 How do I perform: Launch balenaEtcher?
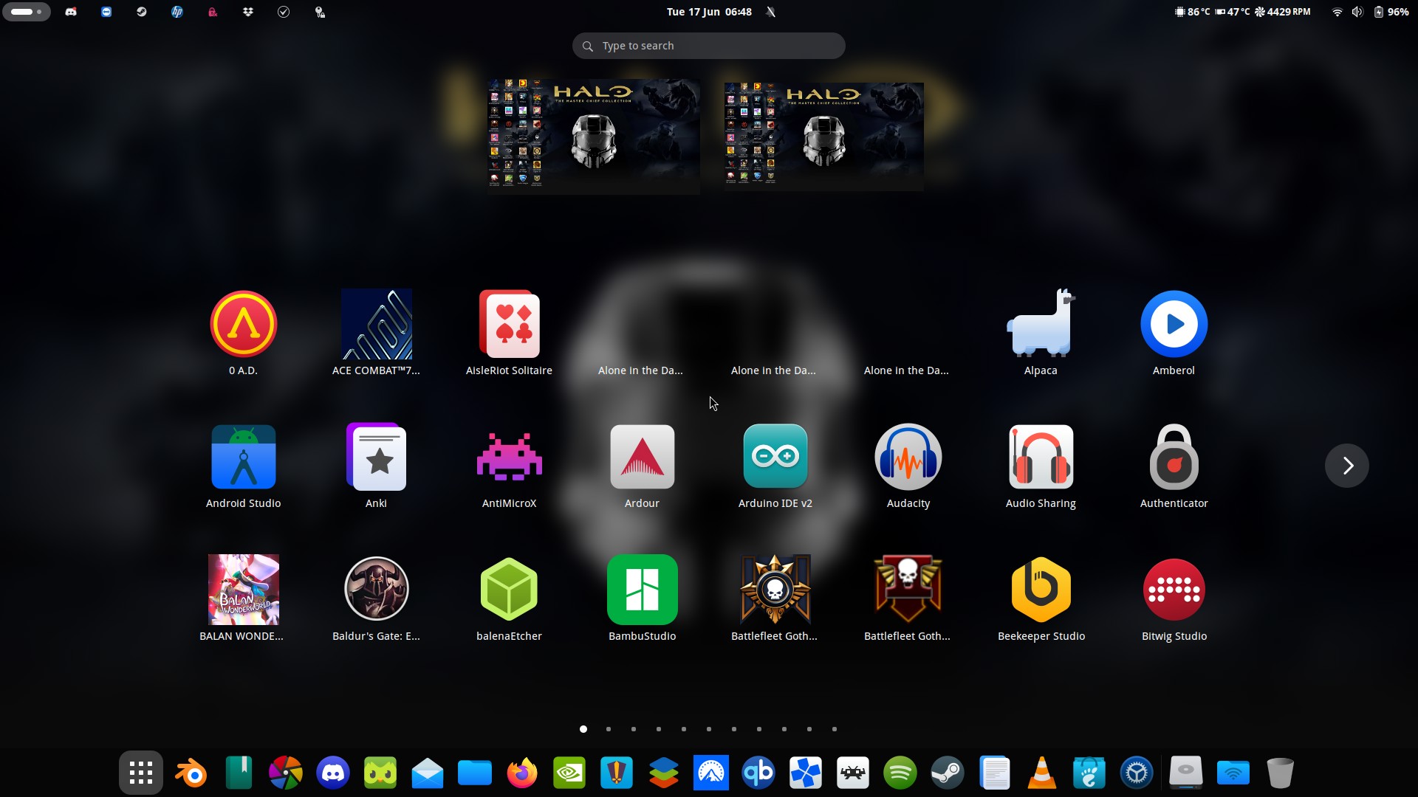pos(509,590)
